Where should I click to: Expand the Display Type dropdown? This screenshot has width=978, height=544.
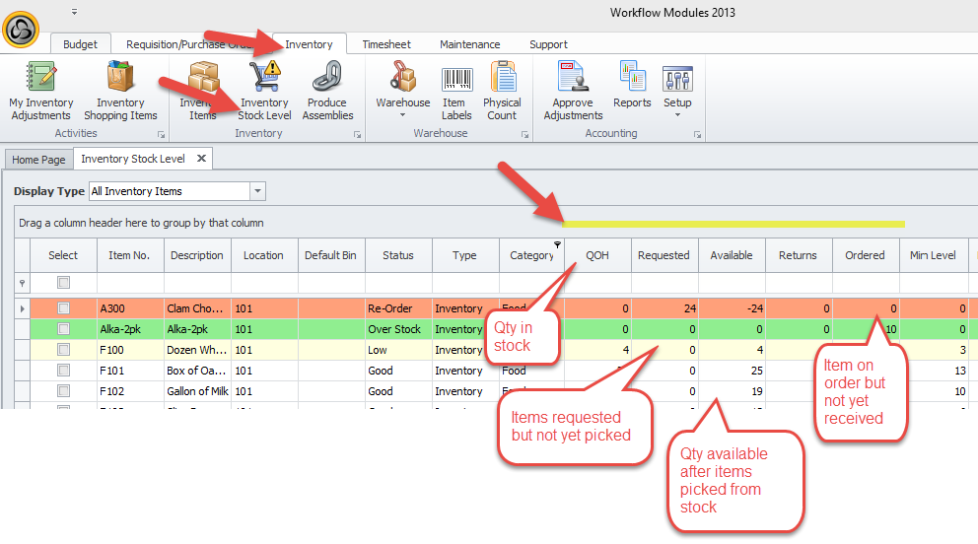click(x=257, y=191)
